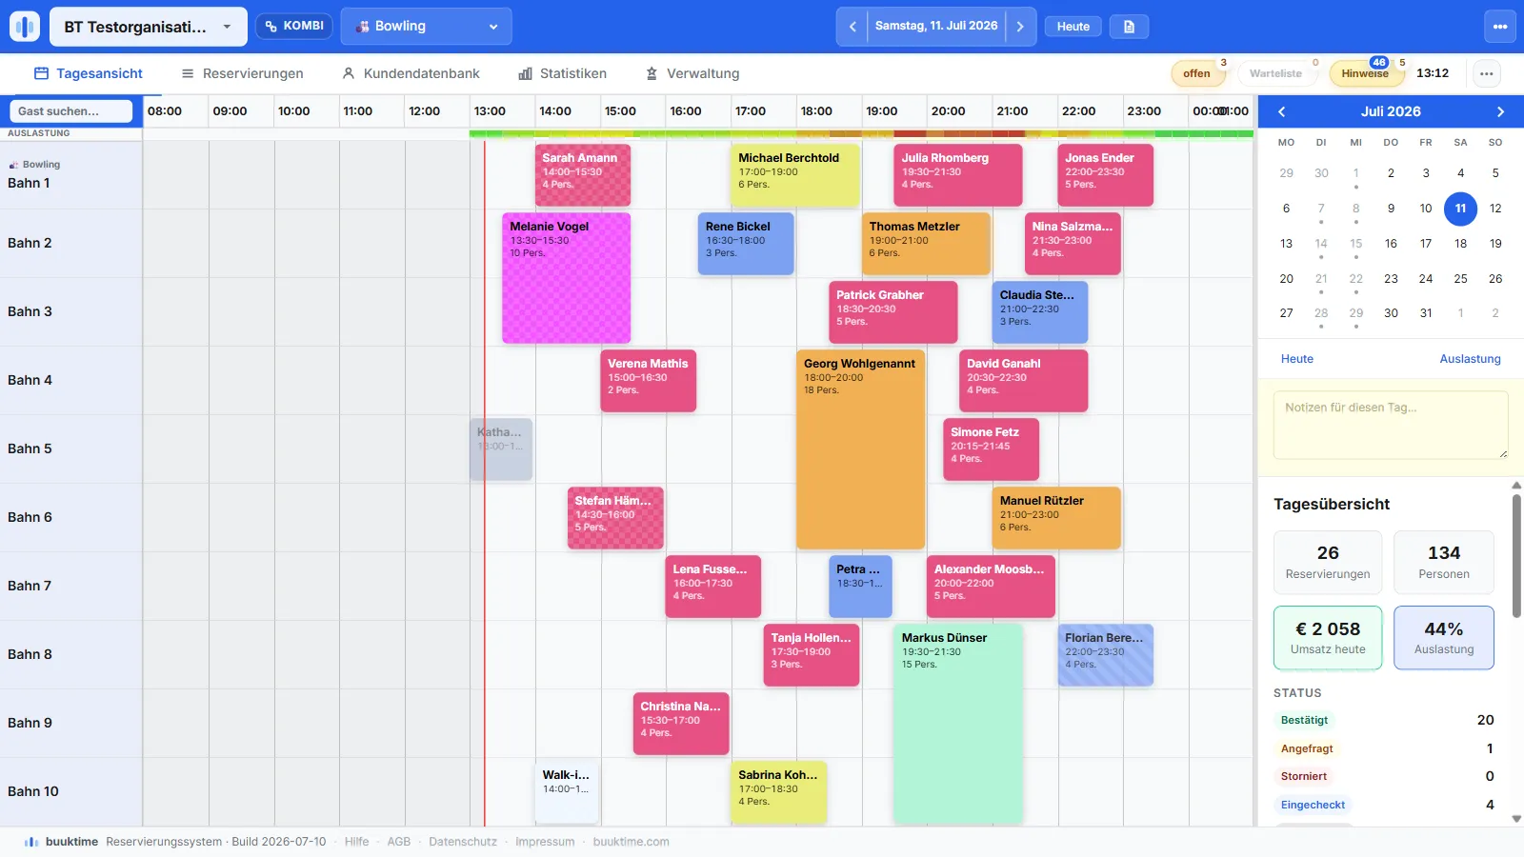Jump to today with the header Heute button

coord(1073,27)
